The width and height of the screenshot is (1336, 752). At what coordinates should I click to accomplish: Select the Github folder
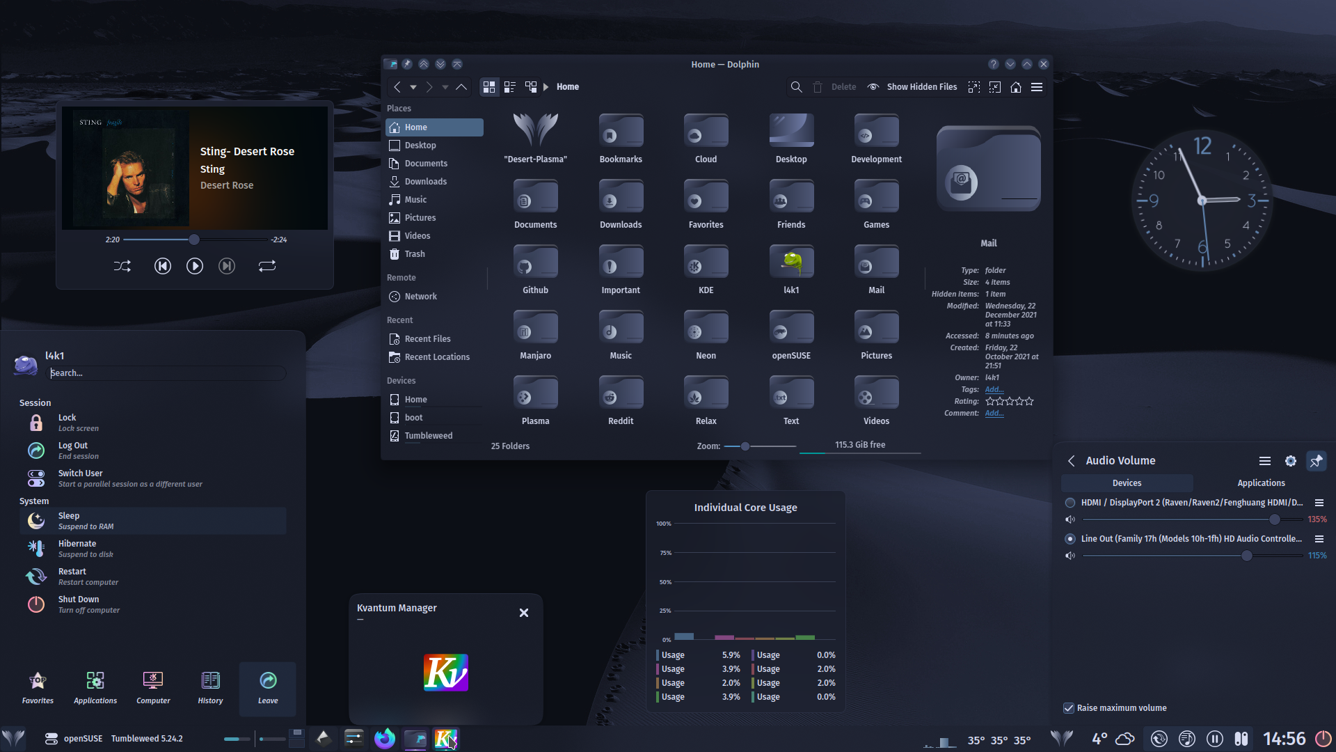click(536, 270)
